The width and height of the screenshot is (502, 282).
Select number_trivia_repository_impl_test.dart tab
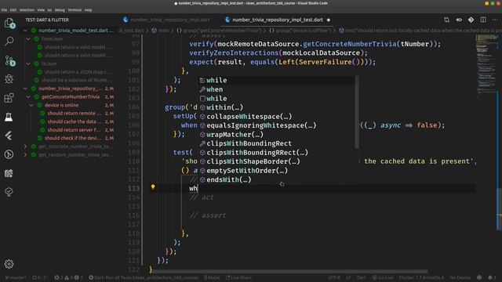(277, 20)
